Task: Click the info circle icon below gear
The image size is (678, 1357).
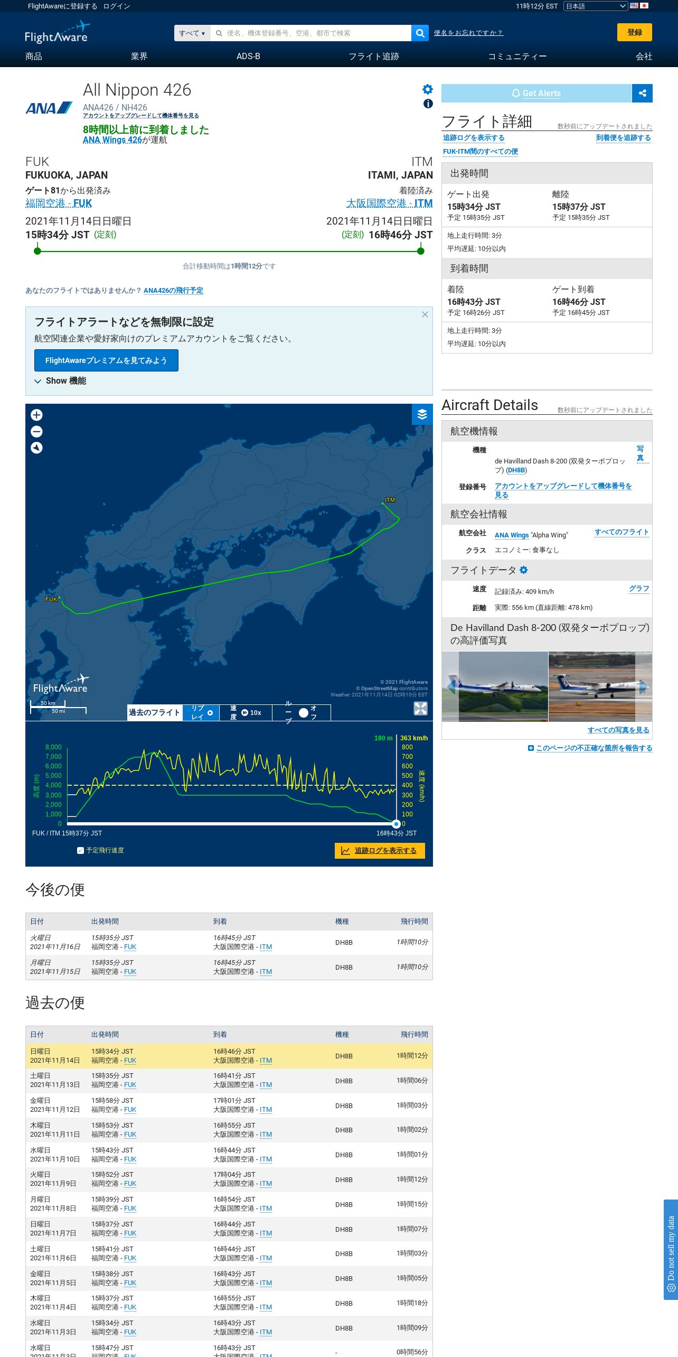Action: coord(428,104)
